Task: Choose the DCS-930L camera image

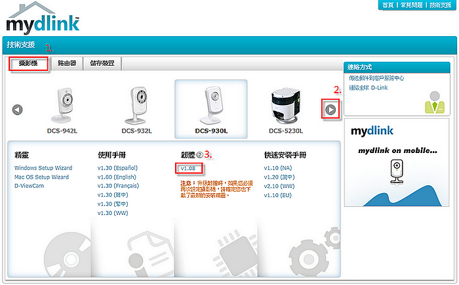Action: 210,104
